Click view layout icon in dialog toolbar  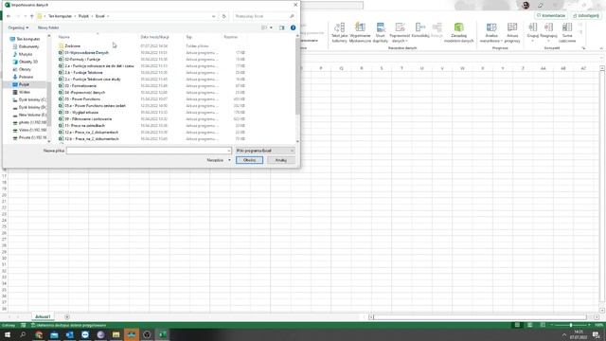pos(264,27)
